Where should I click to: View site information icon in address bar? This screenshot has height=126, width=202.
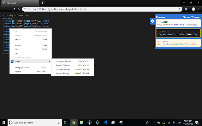[25, 9]
